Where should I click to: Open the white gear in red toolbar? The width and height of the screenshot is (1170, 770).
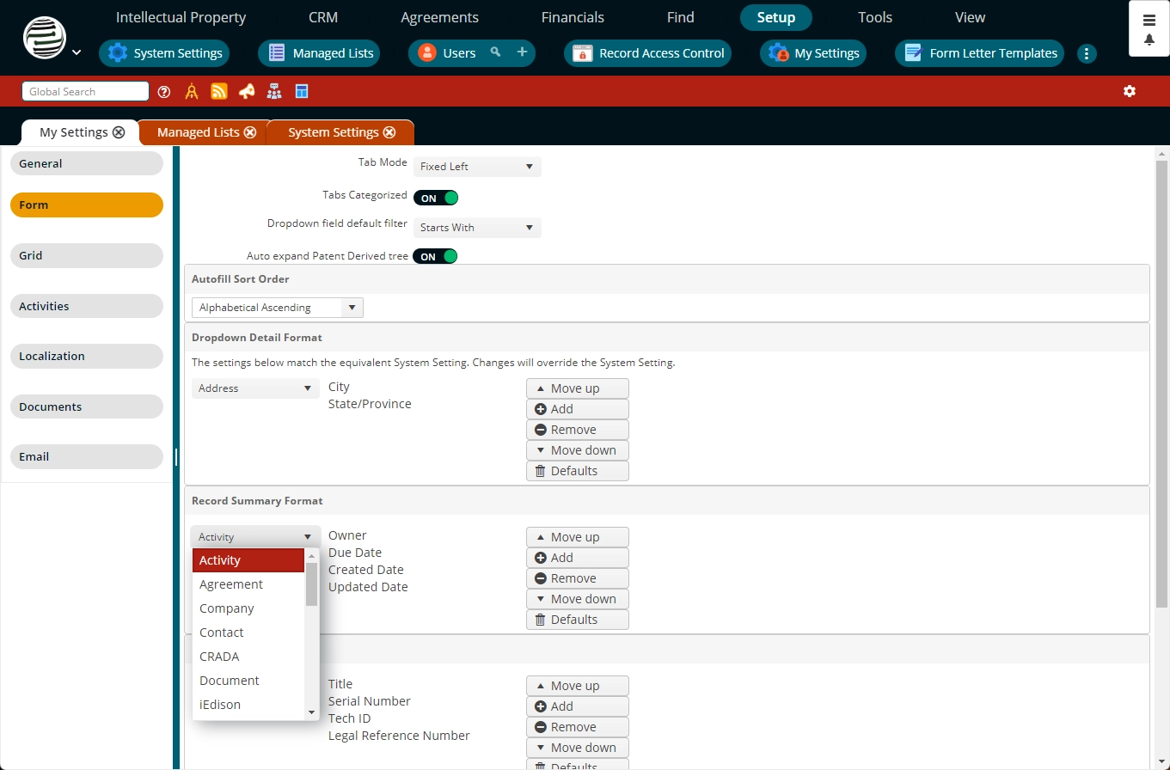[x=1130, y=91]
